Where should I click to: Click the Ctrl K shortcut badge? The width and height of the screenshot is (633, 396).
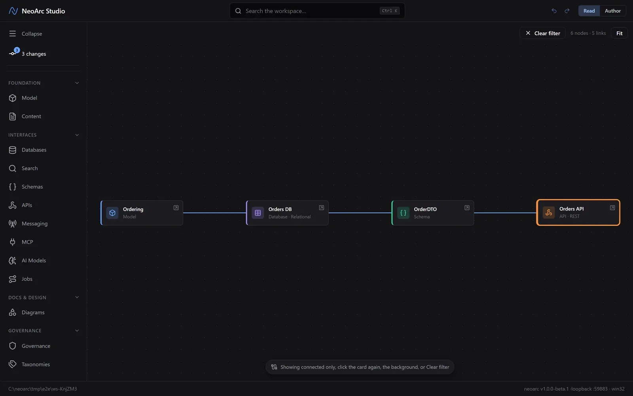pos(390,11)
